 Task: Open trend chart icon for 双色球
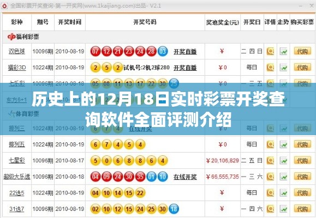tap(283, 51)
